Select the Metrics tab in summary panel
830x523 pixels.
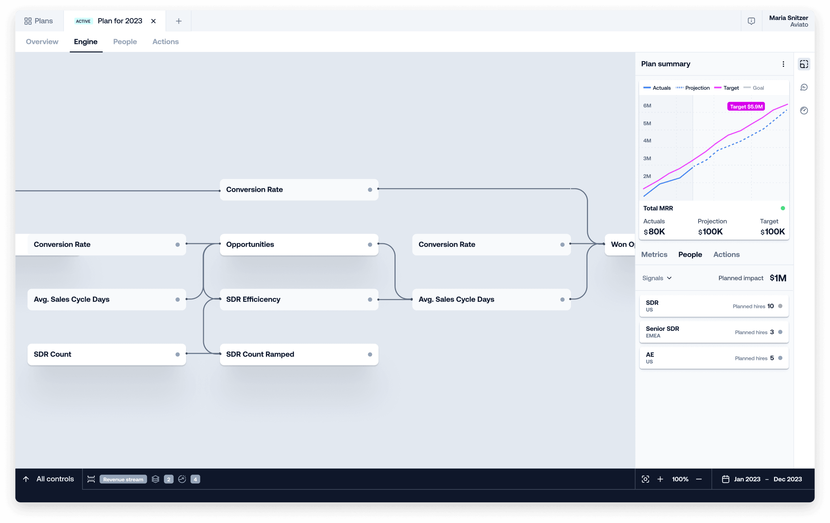pyautogui.click(x=654, y=255)
